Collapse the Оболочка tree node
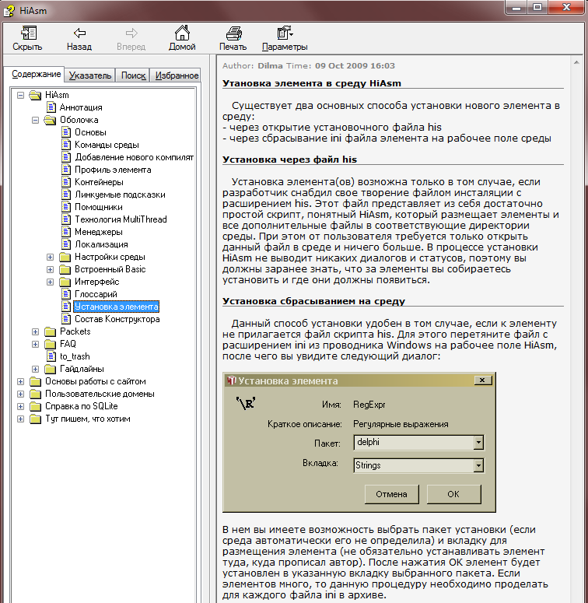The height and width of the screenshot is (603, 588). click(x=35, y=120)
